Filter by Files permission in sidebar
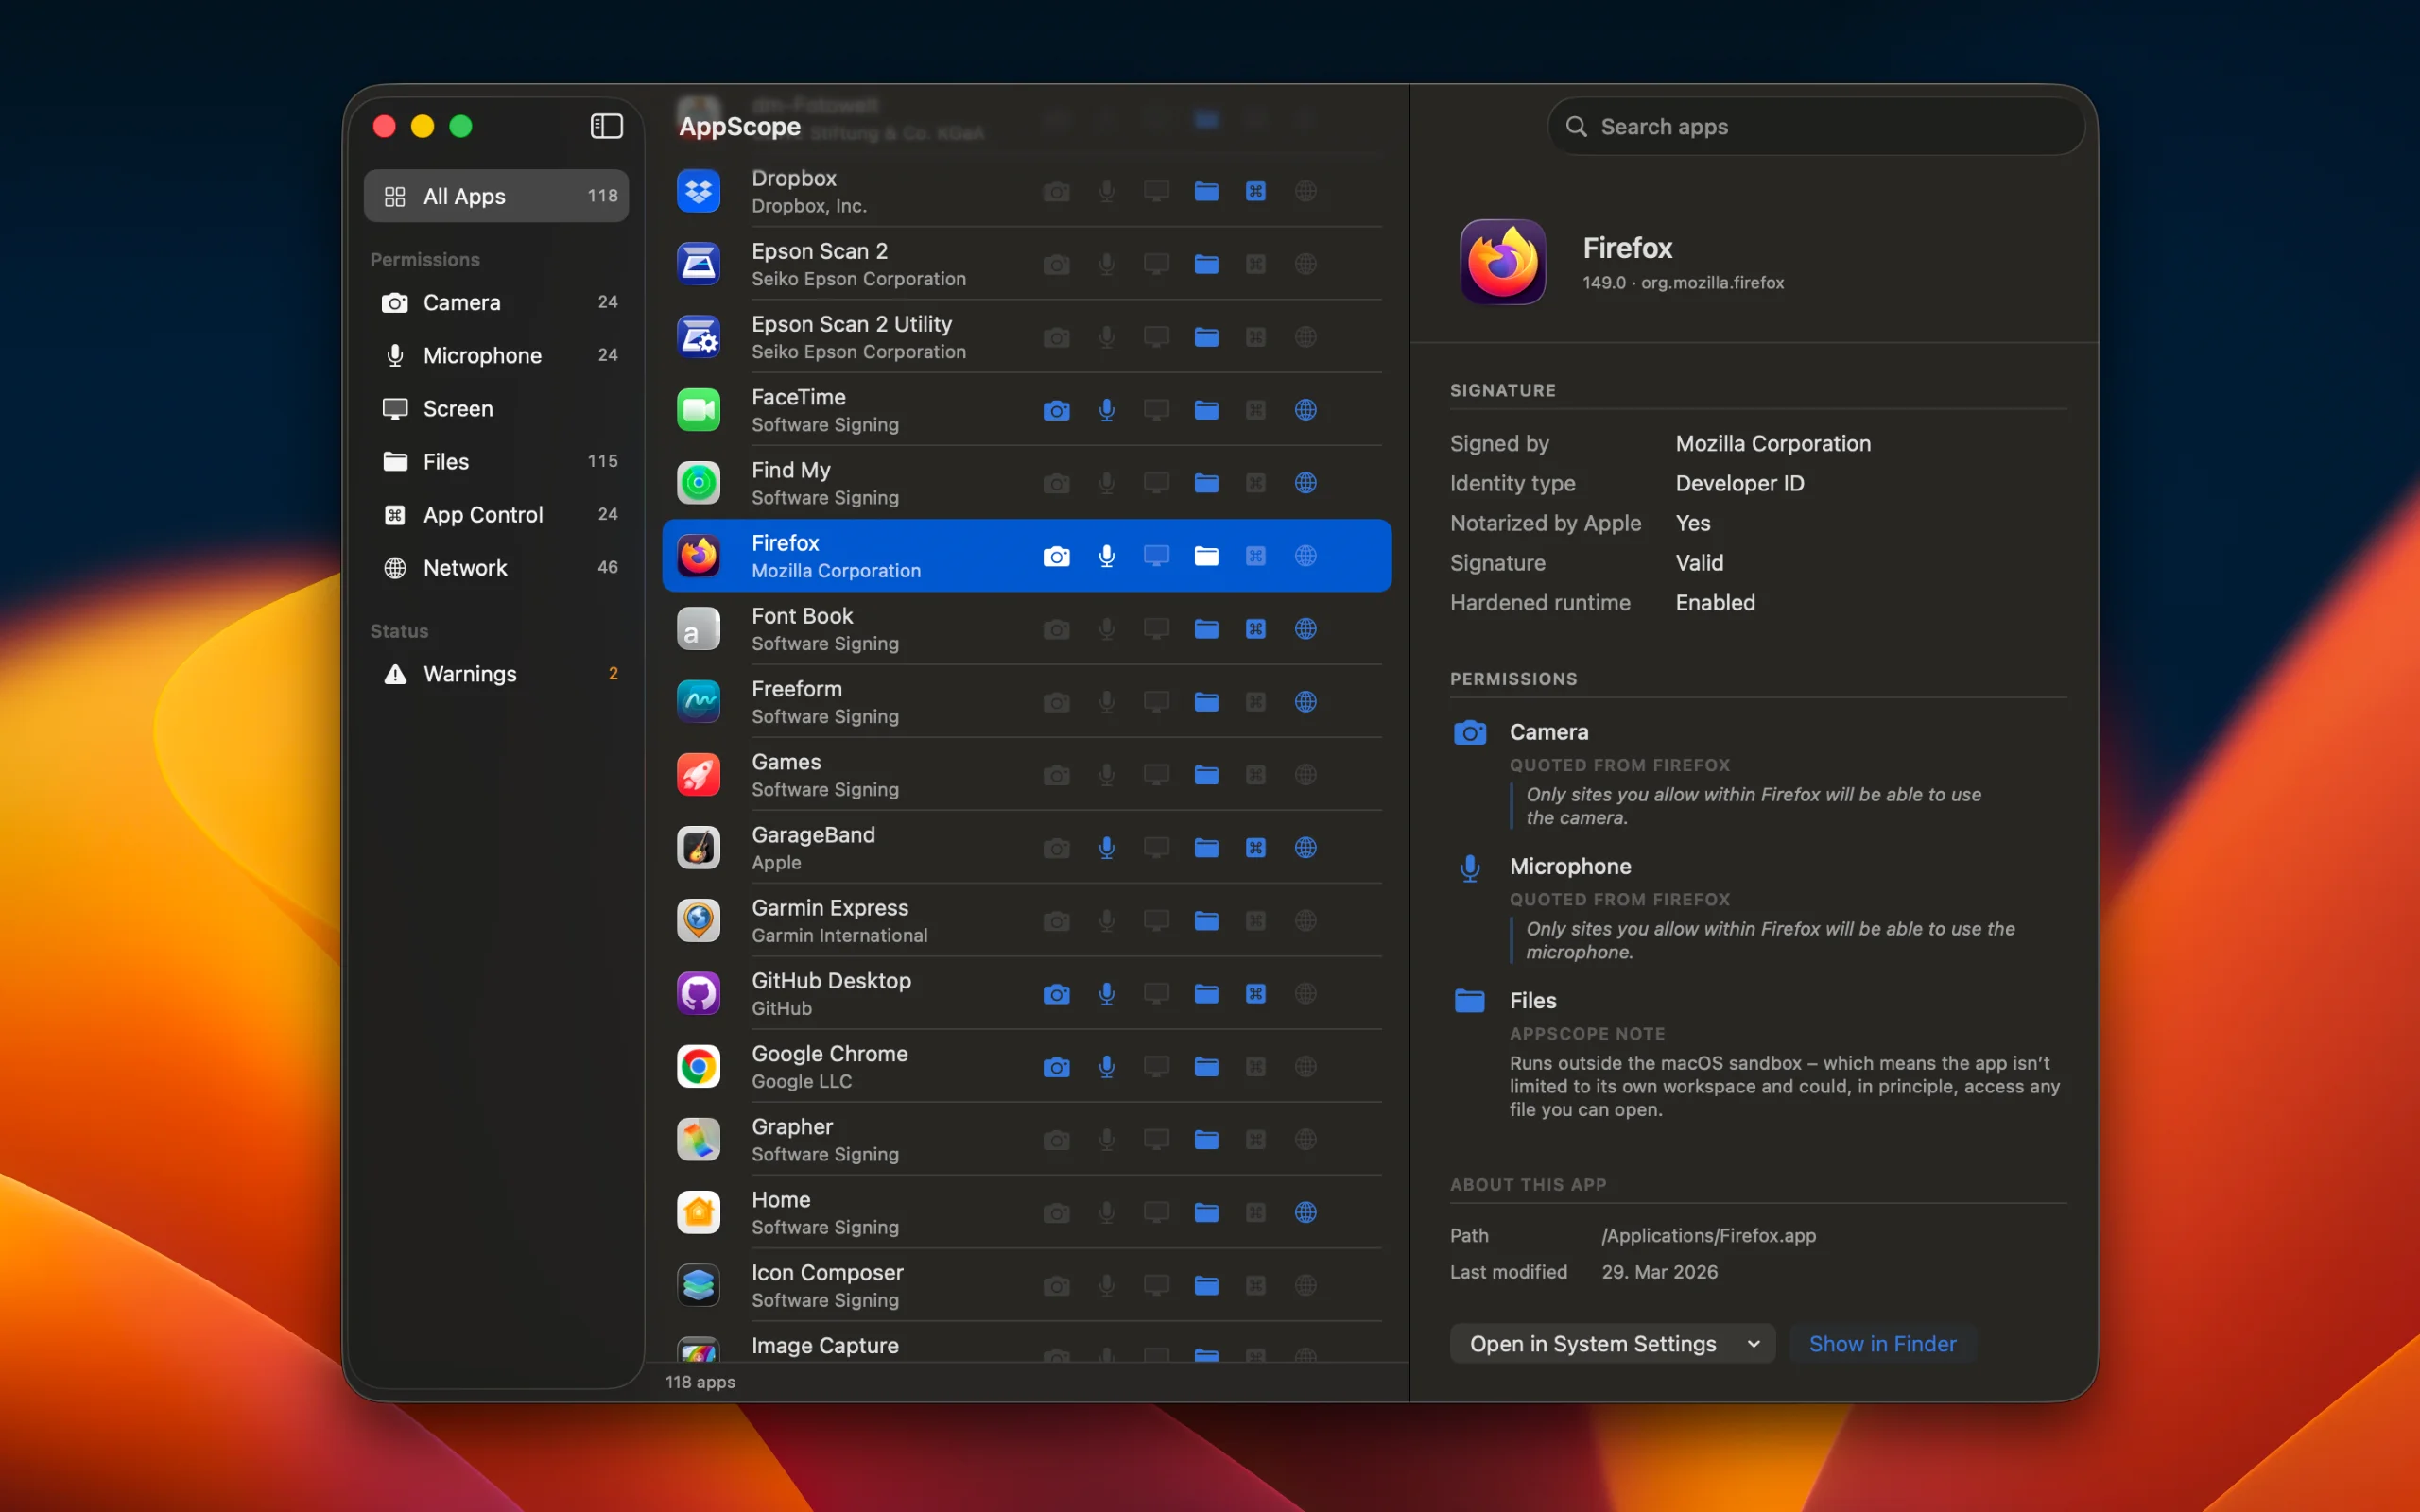Image resolution: width=2420 pixels, height=1512 pixels. click(496, 461)
